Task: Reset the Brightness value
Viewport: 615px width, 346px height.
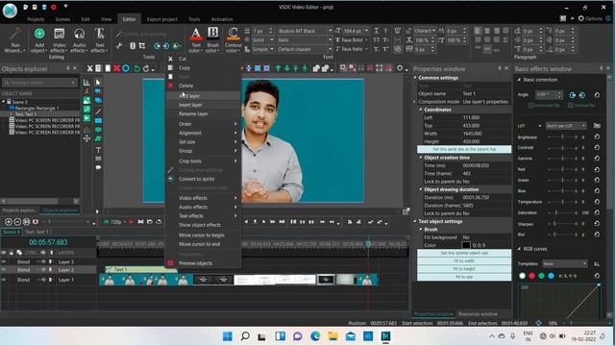Action: point(597,136)
